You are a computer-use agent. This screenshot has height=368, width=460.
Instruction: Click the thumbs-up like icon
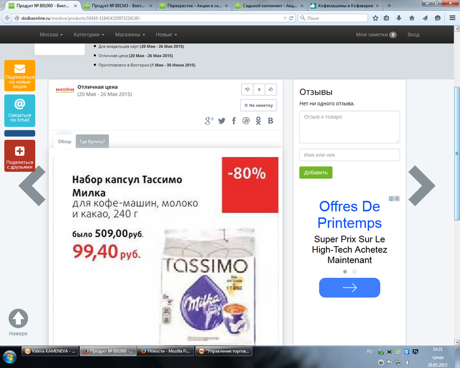coord(271,90)
